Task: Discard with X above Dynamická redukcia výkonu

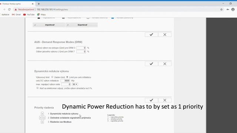Action: pyautogui.click(x=165, y=64)
